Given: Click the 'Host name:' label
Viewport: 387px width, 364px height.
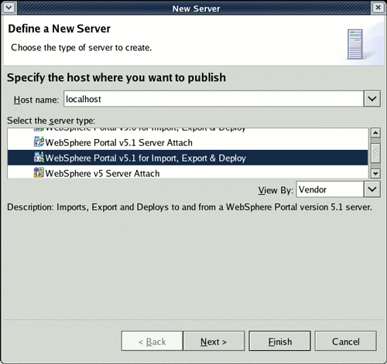Looking at the screenshot, I should click(36, 100).
